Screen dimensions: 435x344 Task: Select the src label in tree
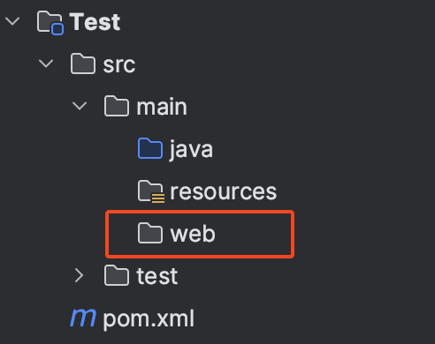point(119,65)
